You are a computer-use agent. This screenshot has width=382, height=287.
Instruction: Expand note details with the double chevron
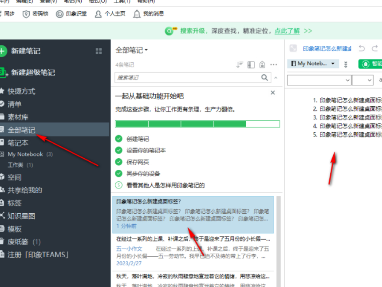[x=346, y=64]
